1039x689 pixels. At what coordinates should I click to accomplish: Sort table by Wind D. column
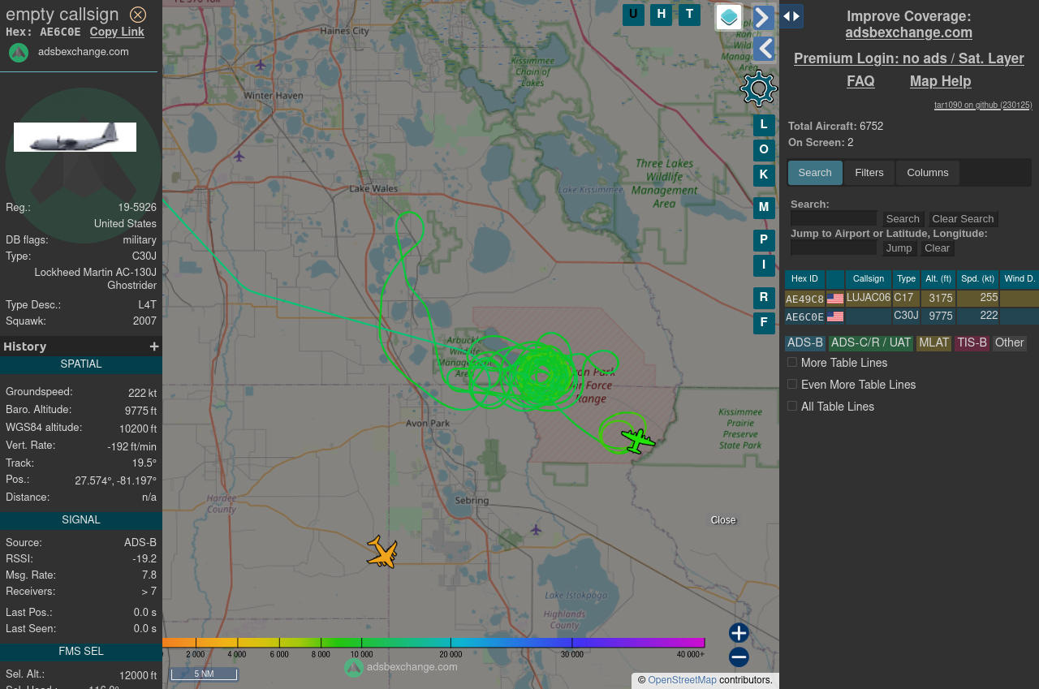pyautogui.click(x=1020, y=279)
